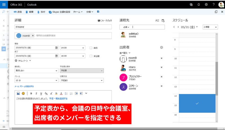Viewport: 225px width, 130px height.
Task: Open address book icon by 連絡先
Action: [x=157, y=21]
